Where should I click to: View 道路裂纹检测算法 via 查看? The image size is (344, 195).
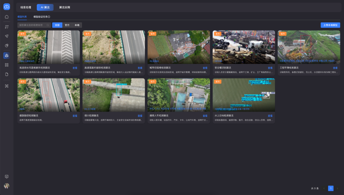(75, 116)
